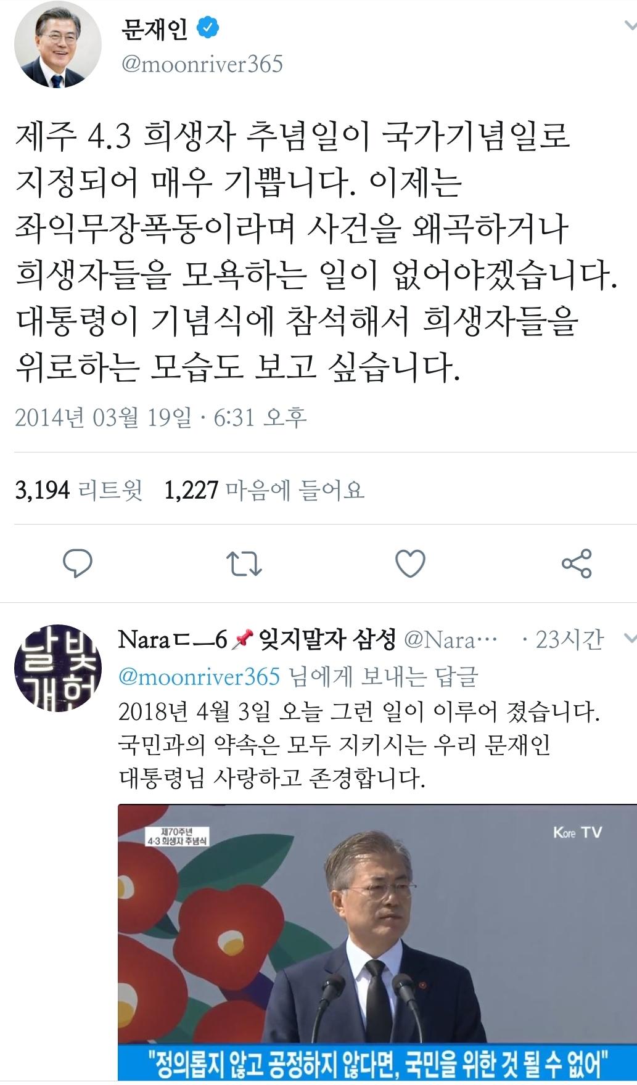
Task: Open the Nara username on the reply
Action: [257, 641]
